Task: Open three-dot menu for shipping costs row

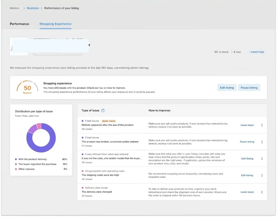Action: click(262, 175)
